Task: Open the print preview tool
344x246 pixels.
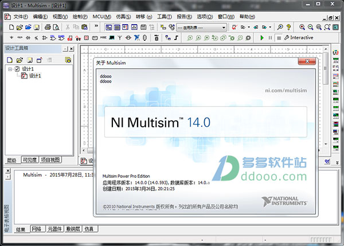Action: 56,27
